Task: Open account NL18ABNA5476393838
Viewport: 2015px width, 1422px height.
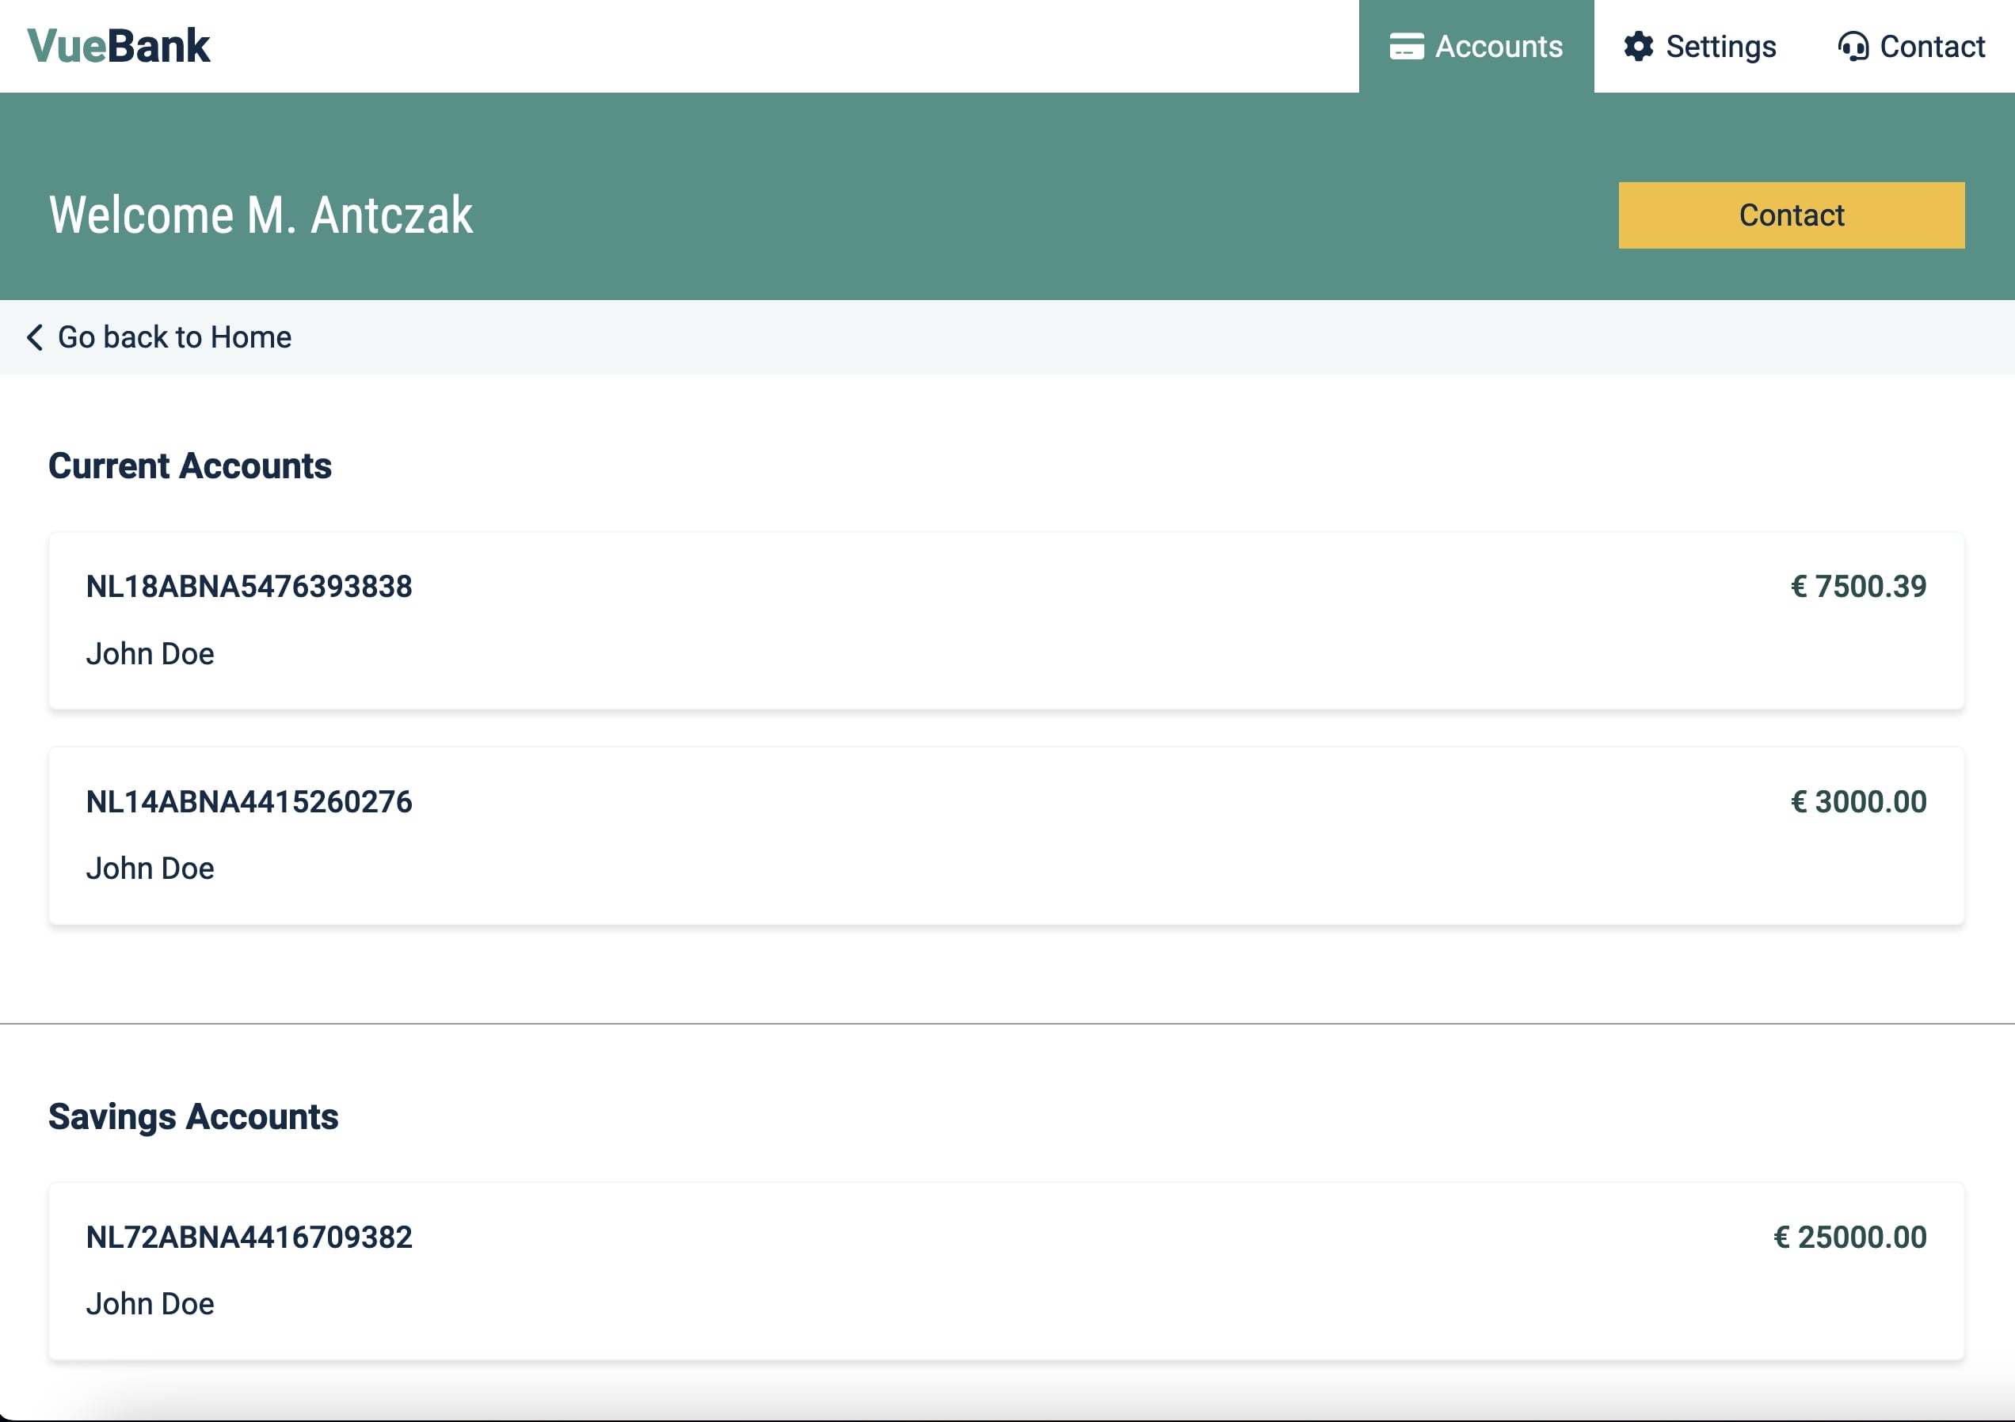Action: pyautogui.click(x=249, y=586)
